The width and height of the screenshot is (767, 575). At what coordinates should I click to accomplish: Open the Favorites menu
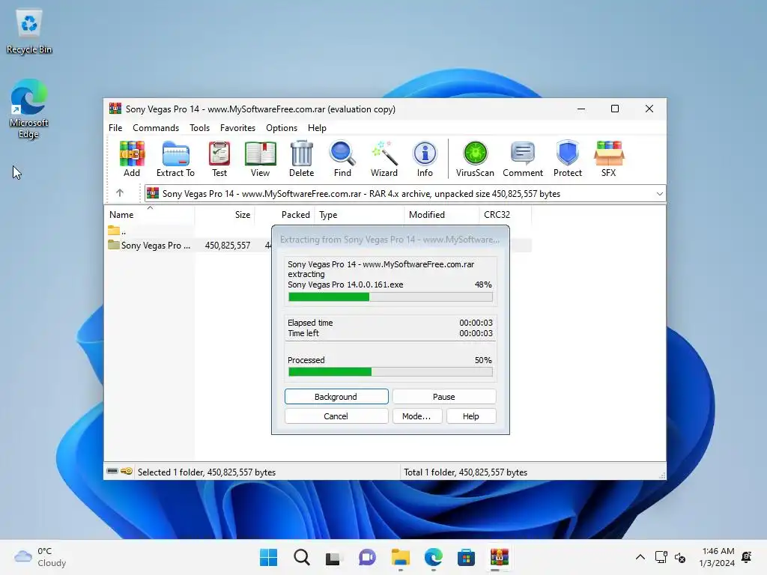coord(237,127)
